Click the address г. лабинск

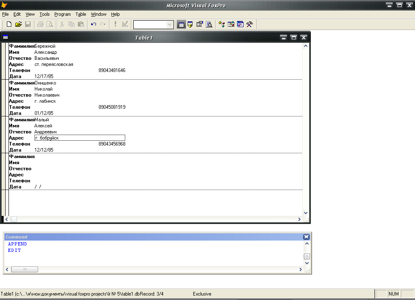[45, 101]
